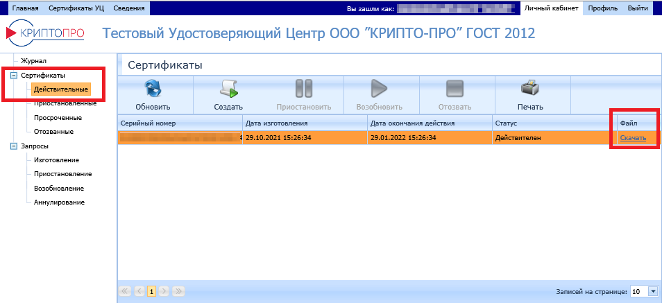Click the Создать certificate icon
Image resolution: width=662 pixels, height=303 pixels.
pyautogui.click(x=228, y=89)
